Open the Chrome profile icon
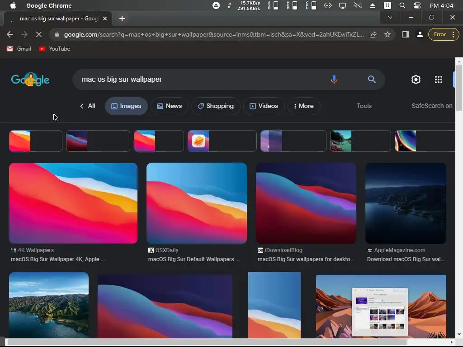Viewport: 463px width, 347px height. (x=420, y=34)
